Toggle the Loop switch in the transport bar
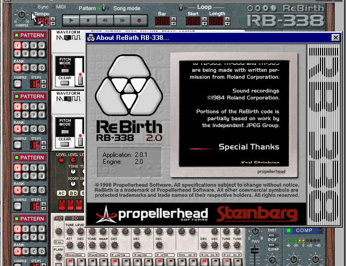The height and width of the screenshot is (266, 346). tap(181, 8)
